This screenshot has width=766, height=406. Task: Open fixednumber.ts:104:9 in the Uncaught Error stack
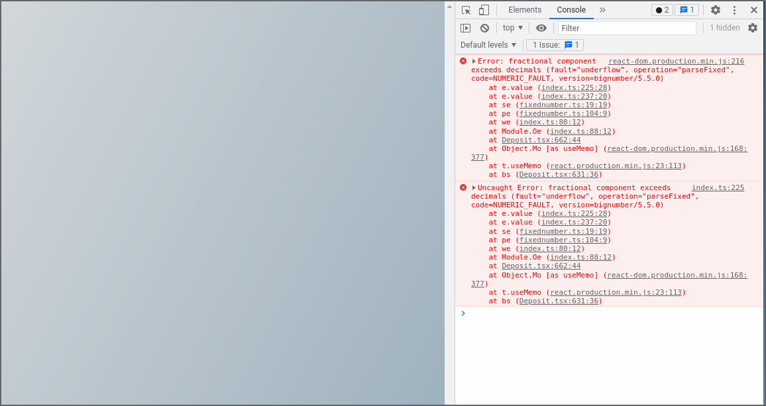pyautogui.click(x=563, y=240)
